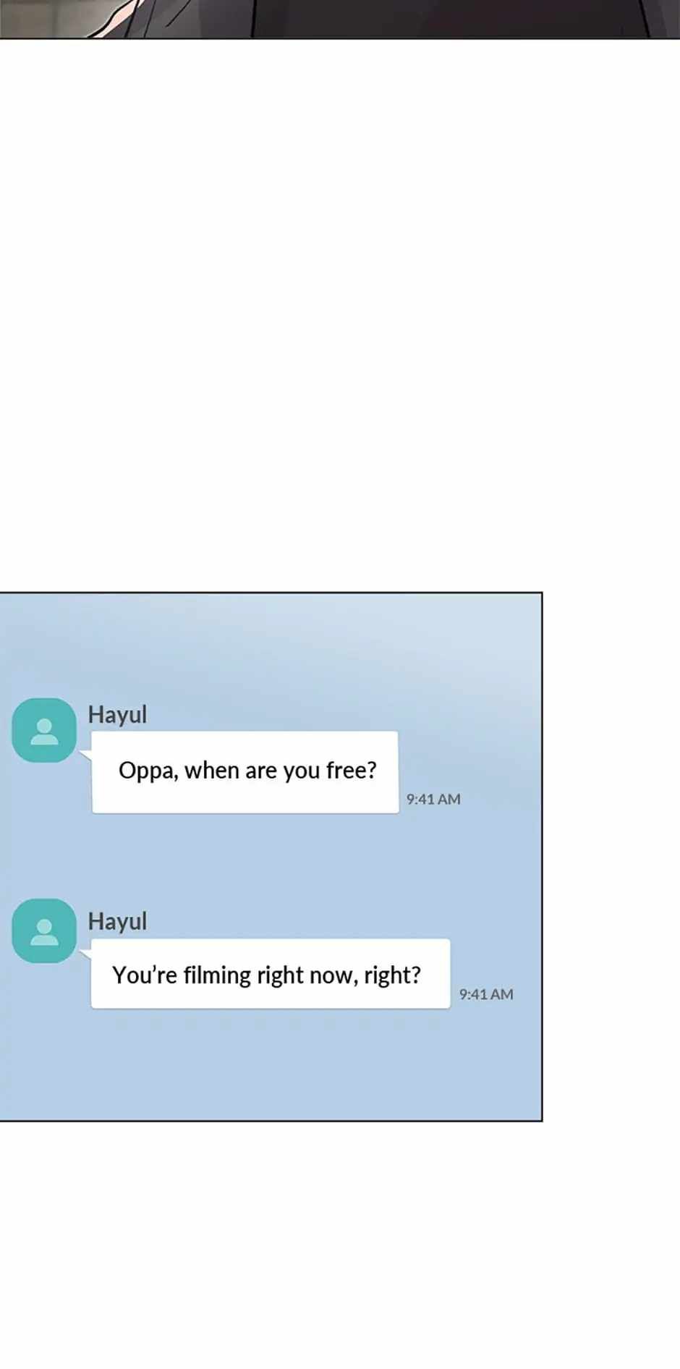Click the tail pointer of the first chat bubble
The image size is (680, 1369).
pos(85,755)
